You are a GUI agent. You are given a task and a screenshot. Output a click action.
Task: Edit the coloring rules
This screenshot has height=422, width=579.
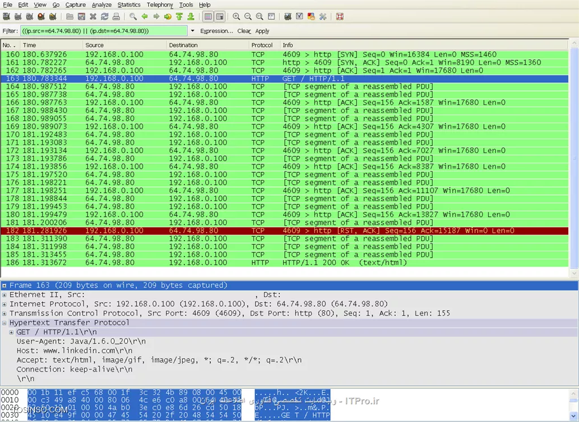pos(312,16)
